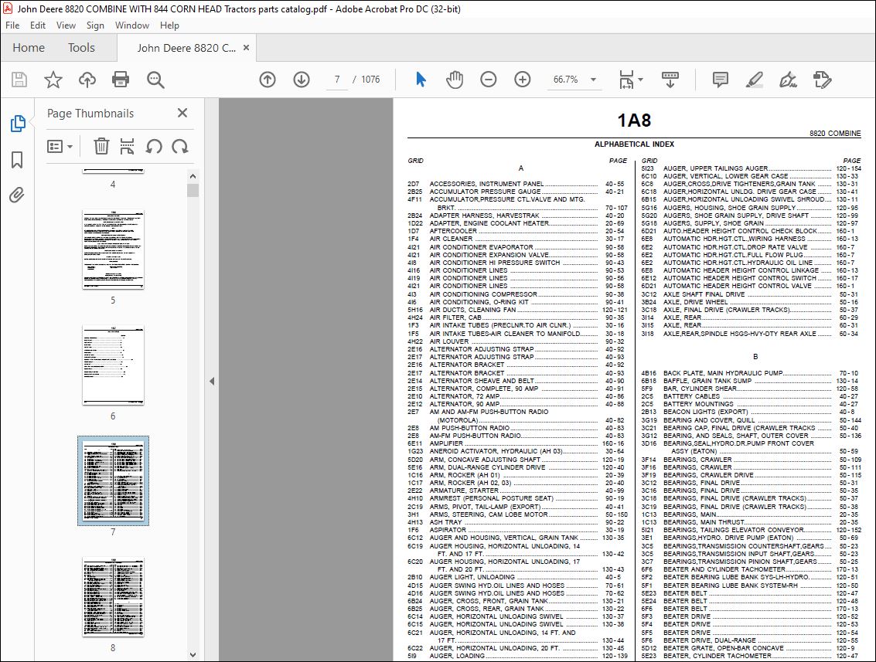876x662 pixels.
Task: Open thumbnail options menu
Action: [x=60, y=147]
